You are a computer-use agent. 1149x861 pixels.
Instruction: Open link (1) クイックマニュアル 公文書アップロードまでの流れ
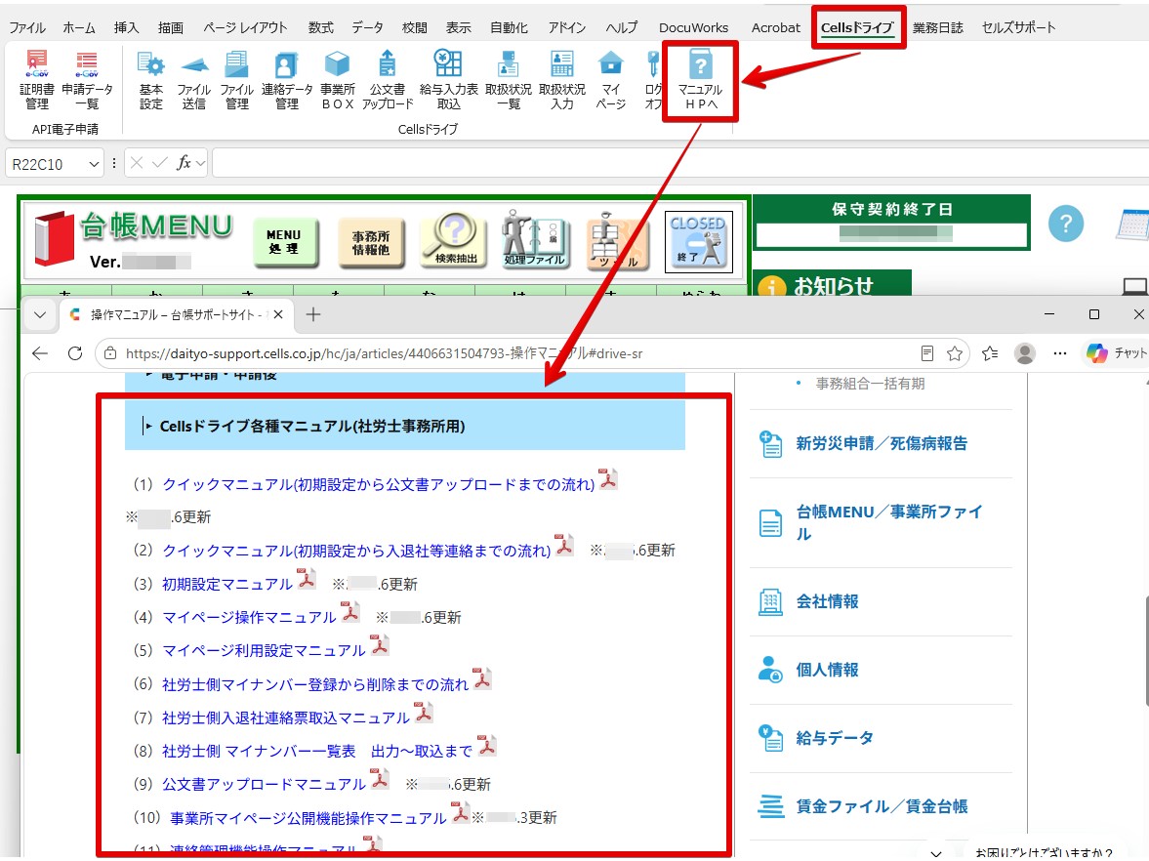[x=378, y=484]
